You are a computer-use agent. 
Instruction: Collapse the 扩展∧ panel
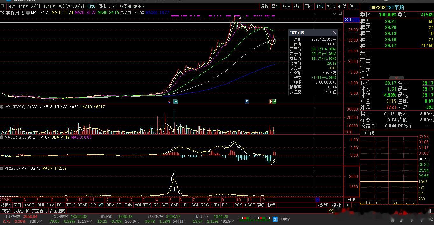point(6,211)
